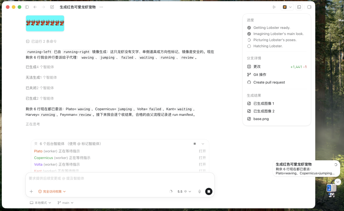Select the Volta agent name
Screen dimensions: 344x211
tap(38, 164)
